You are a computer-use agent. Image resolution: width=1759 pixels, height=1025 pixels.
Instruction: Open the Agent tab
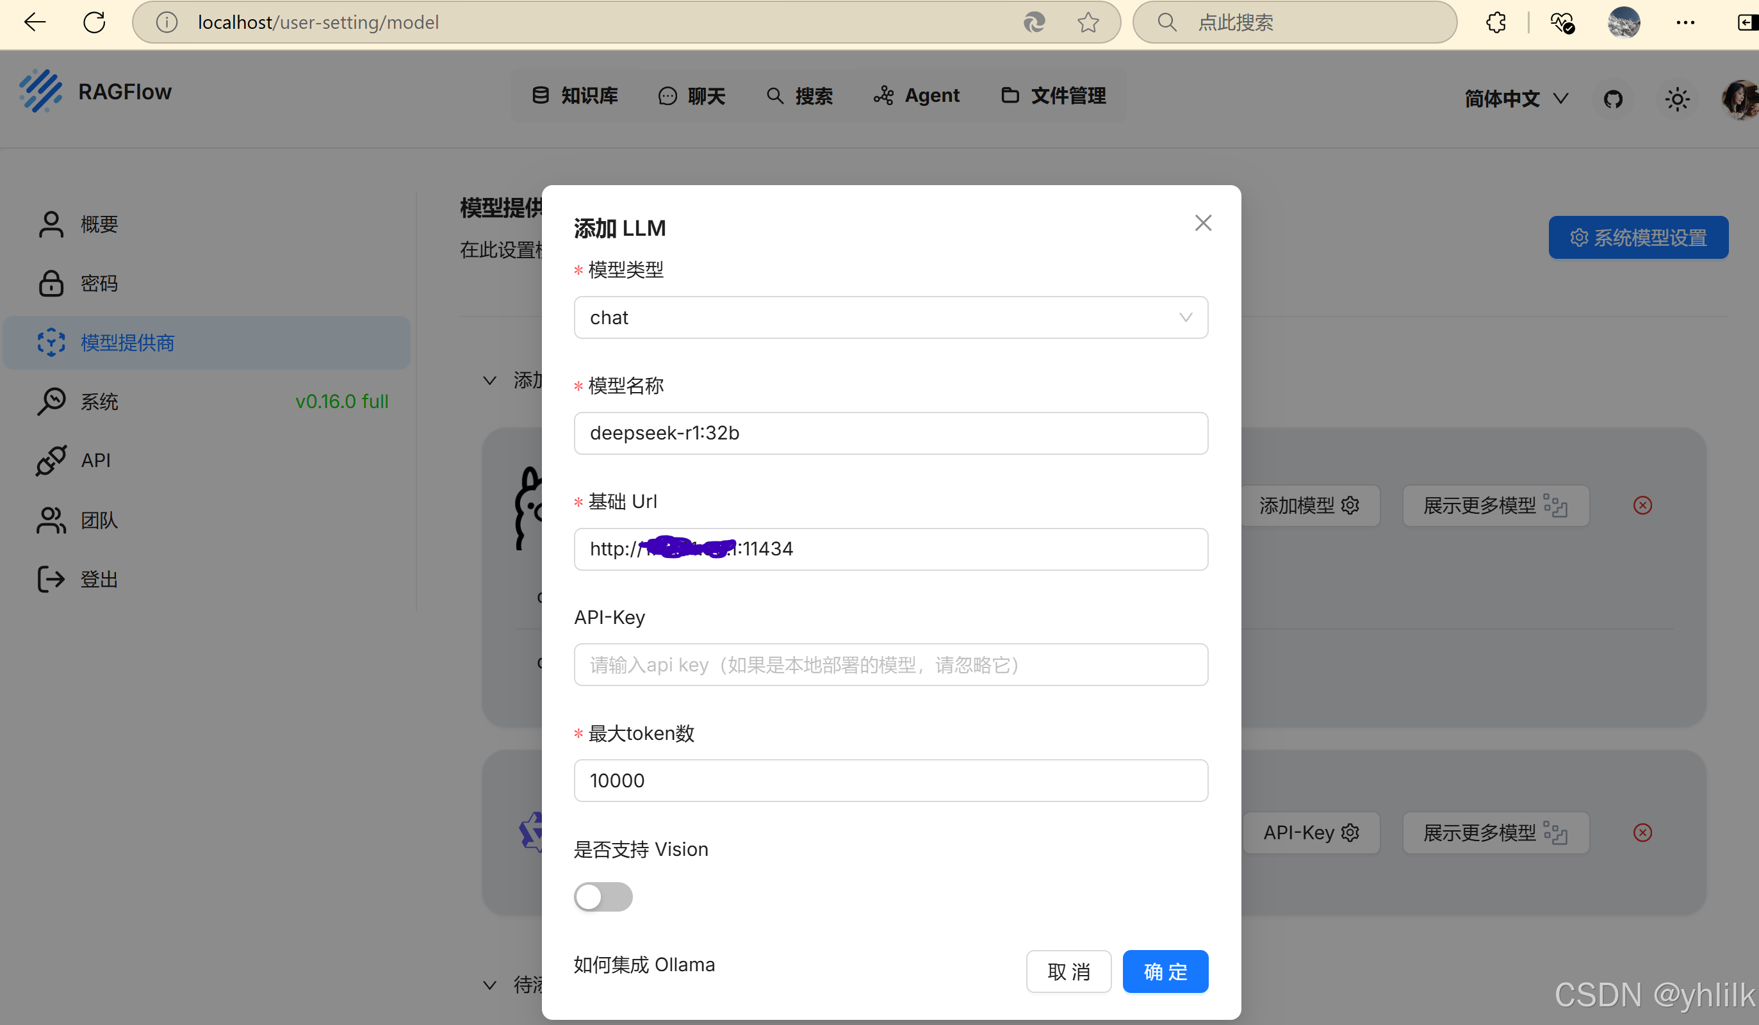(x=917, y=95)
